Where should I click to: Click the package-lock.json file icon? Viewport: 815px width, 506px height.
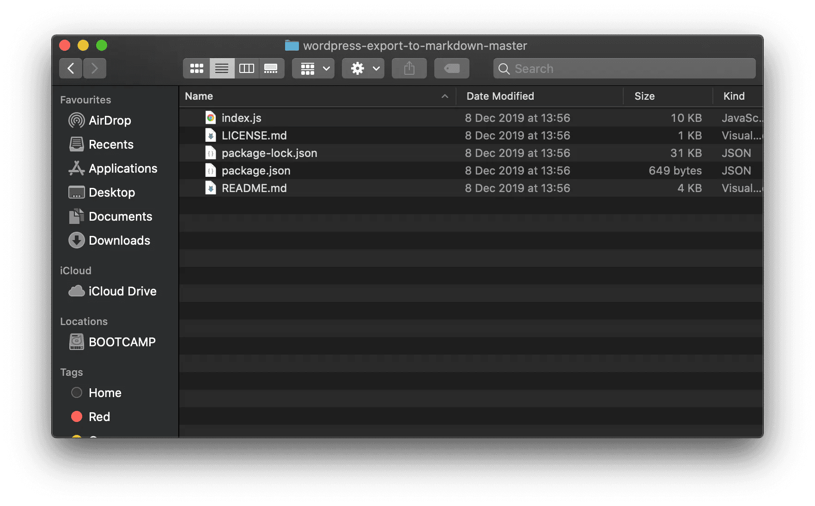pos(211,153)
